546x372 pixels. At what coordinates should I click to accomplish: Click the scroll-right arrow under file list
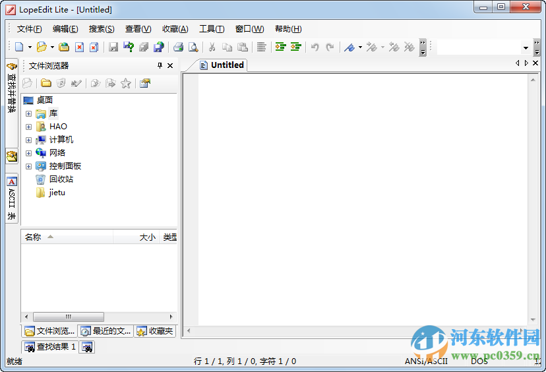pos(171,317)
